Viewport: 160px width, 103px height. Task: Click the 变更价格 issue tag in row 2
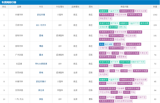pos(122,27)
